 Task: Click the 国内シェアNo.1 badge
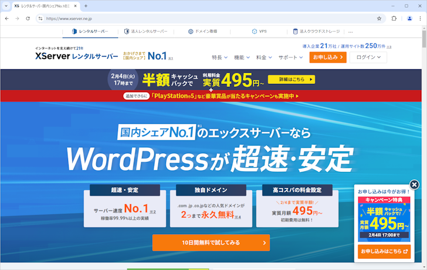[157, 133]
